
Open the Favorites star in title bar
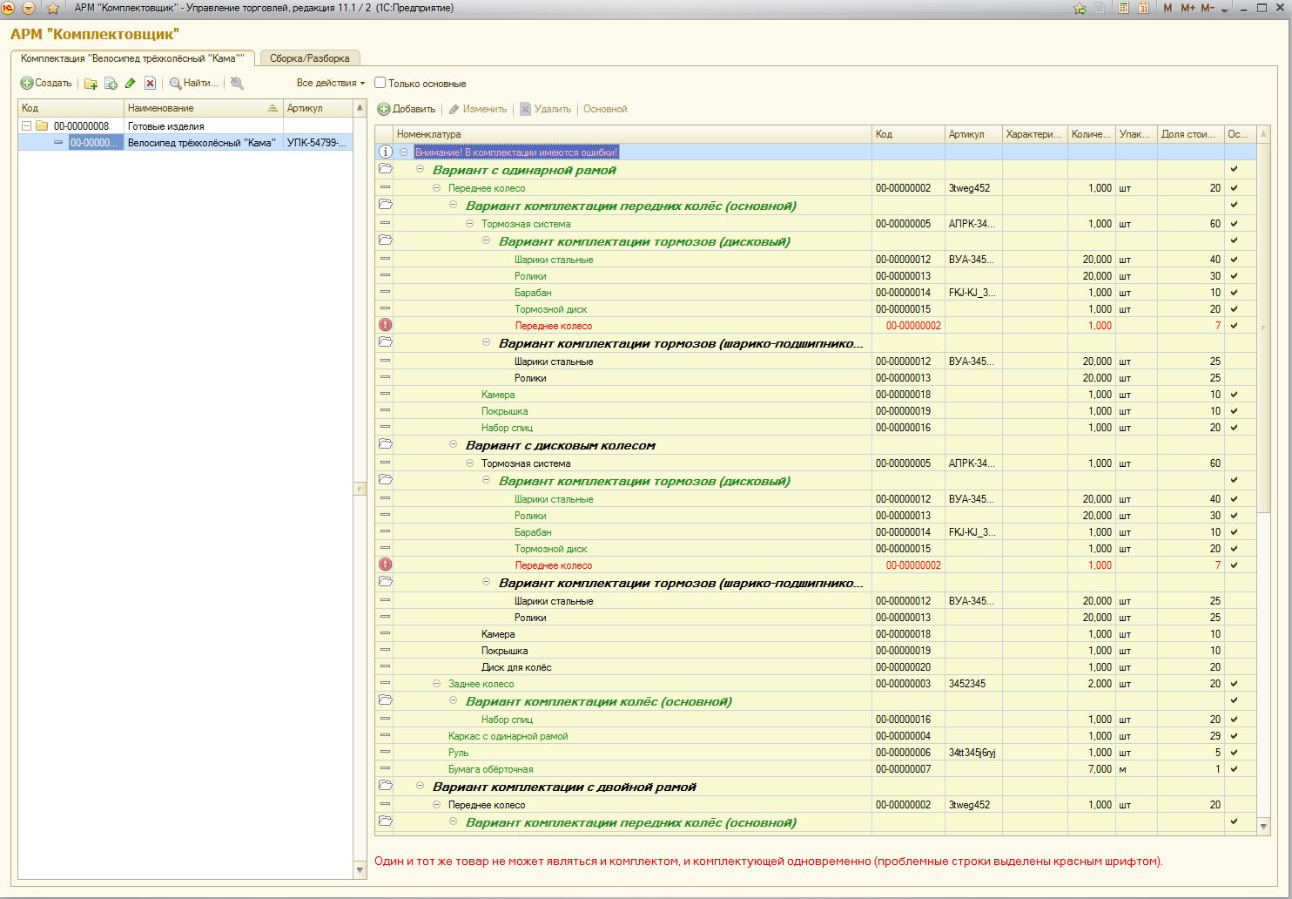point(53,8)
